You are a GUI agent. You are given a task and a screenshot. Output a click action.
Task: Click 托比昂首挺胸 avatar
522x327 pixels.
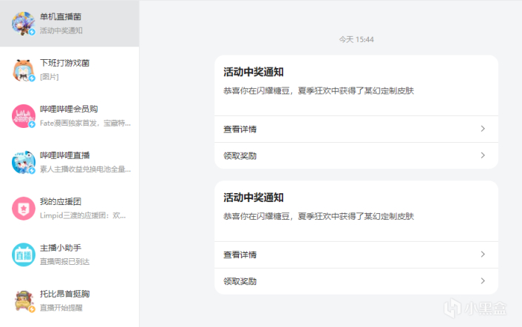click(24, 301)
